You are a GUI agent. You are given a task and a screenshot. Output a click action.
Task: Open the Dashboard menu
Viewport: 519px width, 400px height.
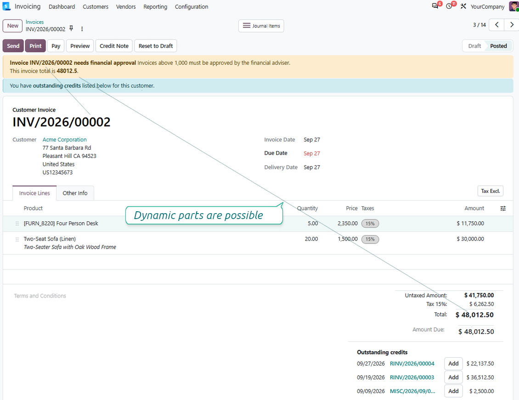click(x=62, y=6)
